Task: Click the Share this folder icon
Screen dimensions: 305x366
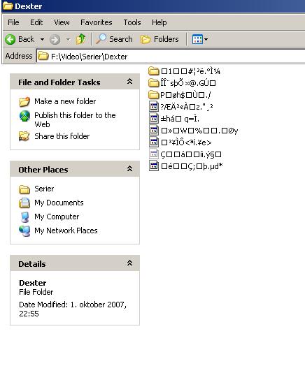Action: pos(24,136)
